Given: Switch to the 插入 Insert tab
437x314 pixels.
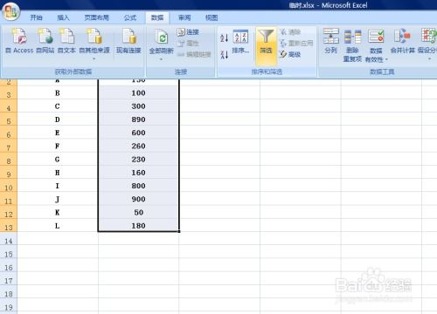Looking at the screenshot, I should tap(63, 17).
